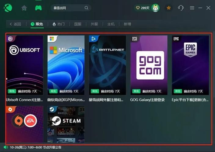
Task: Click 限免 tag on Ubisoft card
Action: click(12, 91)
